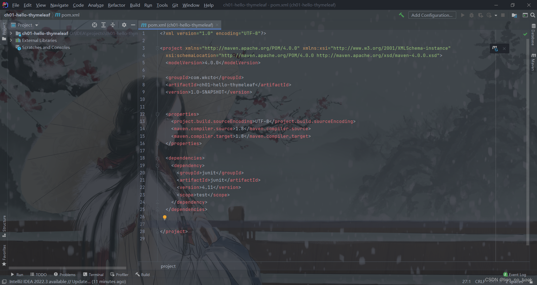Fold the dependency tag at line 19

(157, 166)
